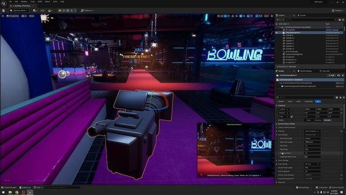Open the viewport options hamburger menu
The width and height of the screenshot is (346, 195).
point(3,16)
